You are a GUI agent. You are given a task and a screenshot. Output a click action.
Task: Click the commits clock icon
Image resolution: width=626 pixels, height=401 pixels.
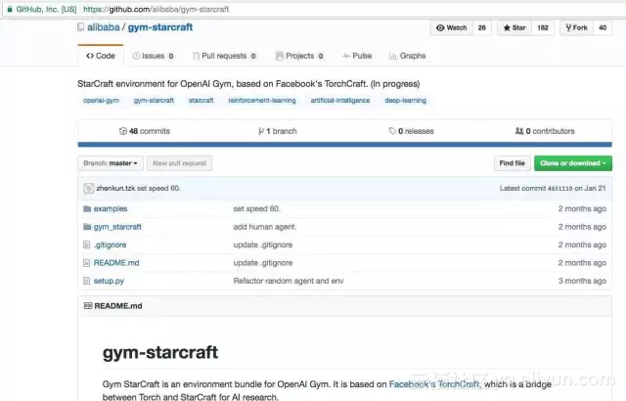click(123, 131)
